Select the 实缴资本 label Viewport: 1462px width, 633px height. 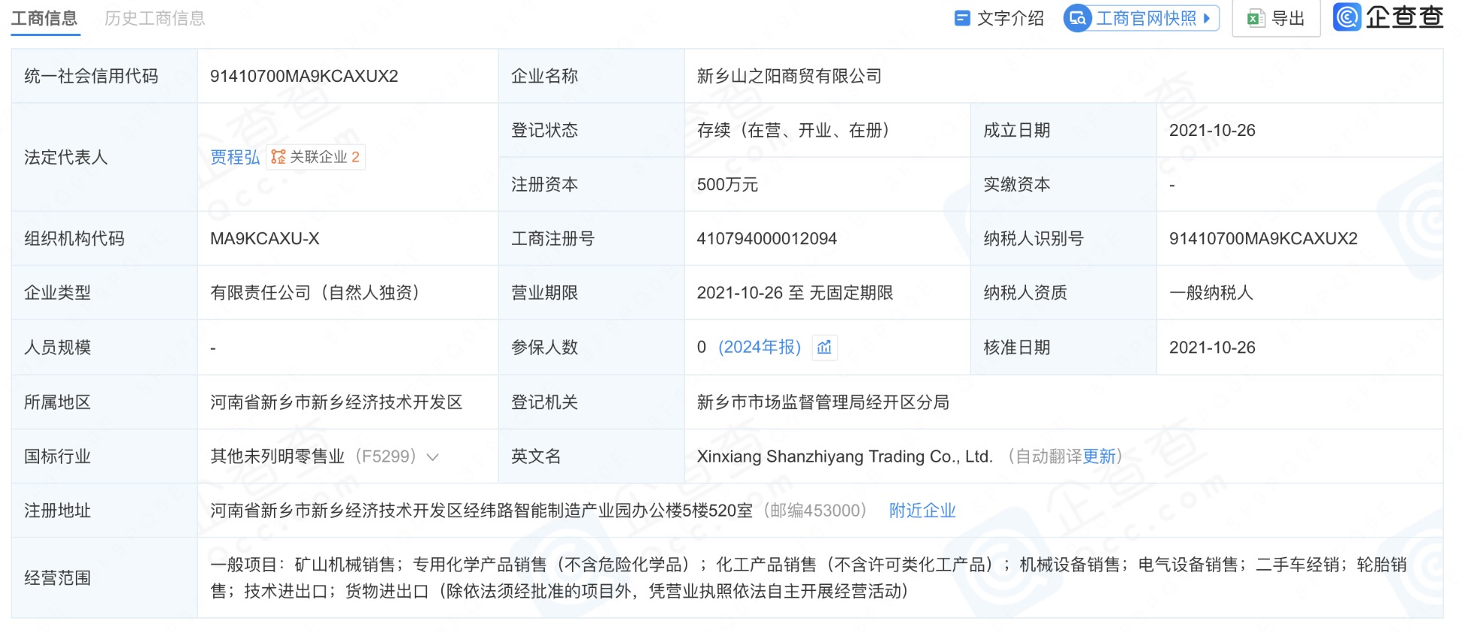1016,184
